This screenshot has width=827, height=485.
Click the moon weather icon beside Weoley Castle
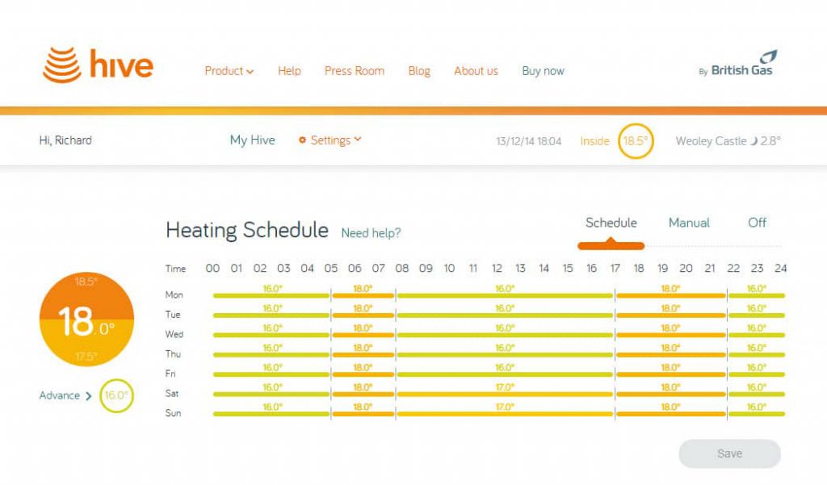pyautogui.click(x=754, y=140)
